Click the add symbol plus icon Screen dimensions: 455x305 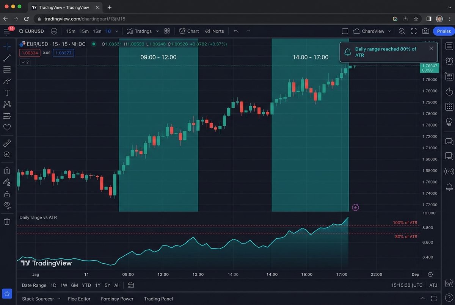click(54, 31)
